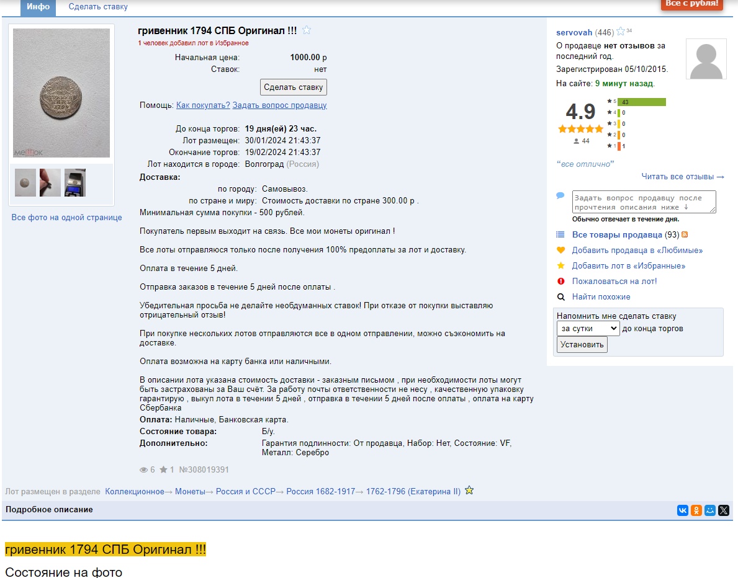Click "Читать все отзывы" link
The height and width of the screenshot is (578, 738).
(x=683, y=177)
